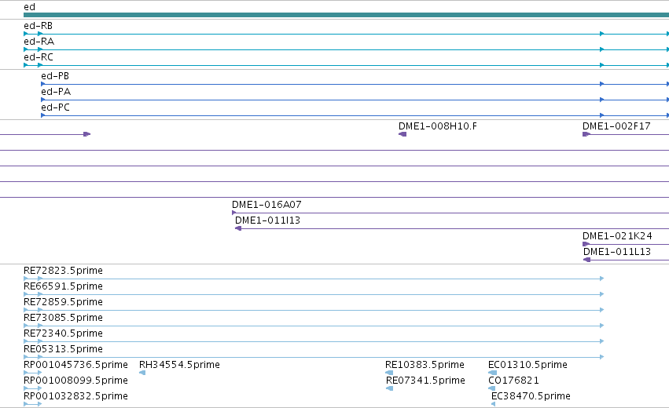
Task: Select the RP001045736.5prime EST label
Action: point(75,365)
